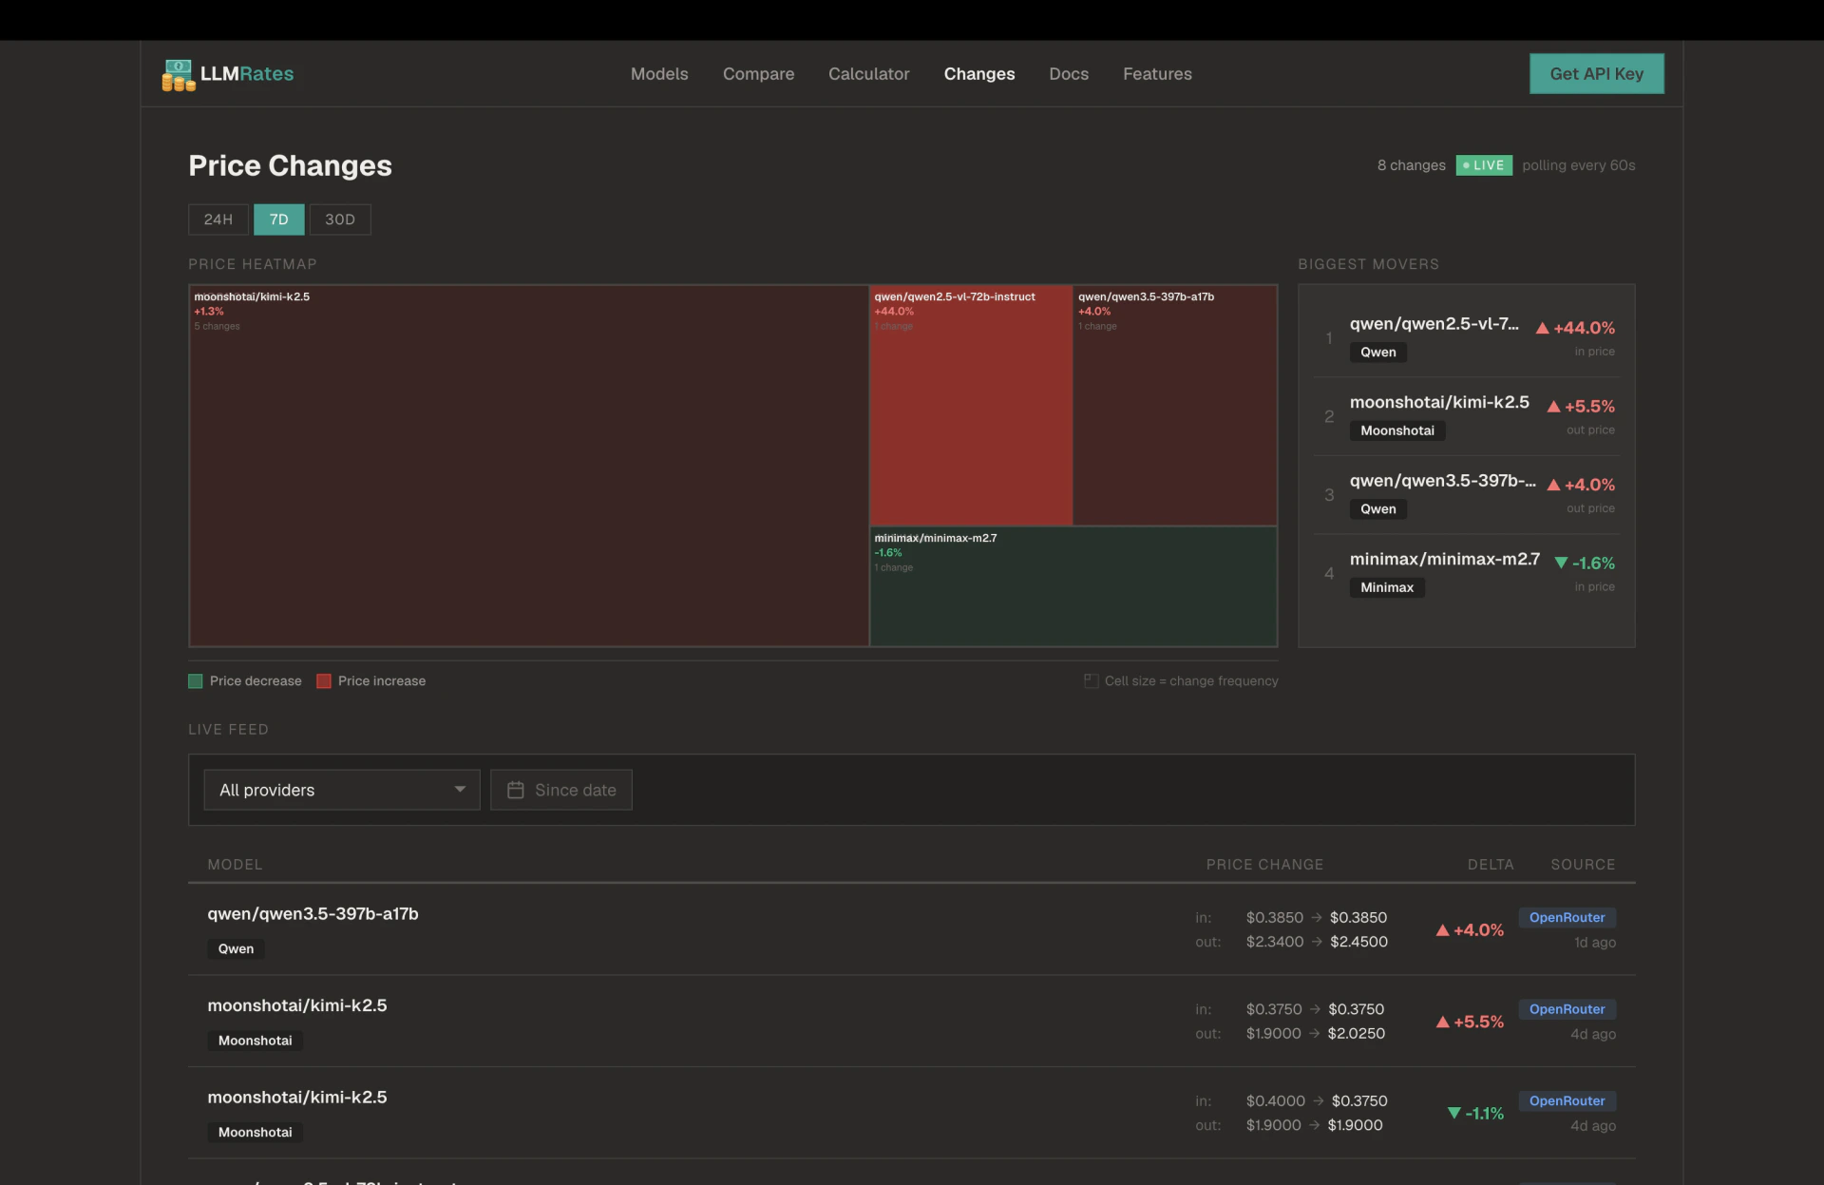The image size is (1824, 1185).
Task: Click the moonshotai/kimi-k2.5 feed row with -1.1%
Action: pyautogui.click(x=911, y=1113)
